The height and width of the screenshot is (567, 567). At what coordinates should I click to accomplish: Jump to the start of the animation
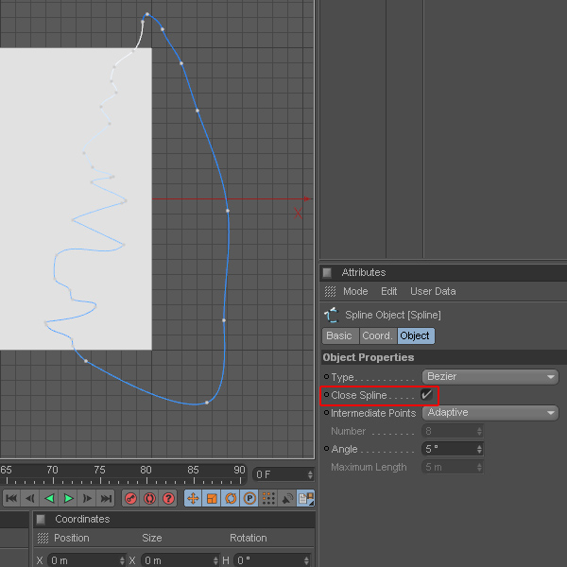coord(11,498)
